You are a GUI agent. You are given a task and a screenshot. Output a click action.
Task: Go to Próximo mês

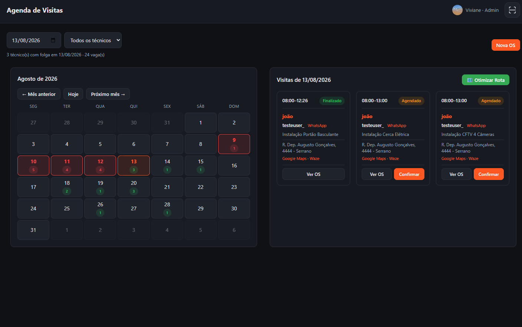pos(108,94)
